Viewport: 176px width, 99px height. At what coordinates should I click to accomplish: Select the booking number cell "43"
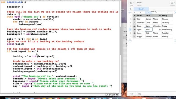pyautogui.click(x=134, y=33)
